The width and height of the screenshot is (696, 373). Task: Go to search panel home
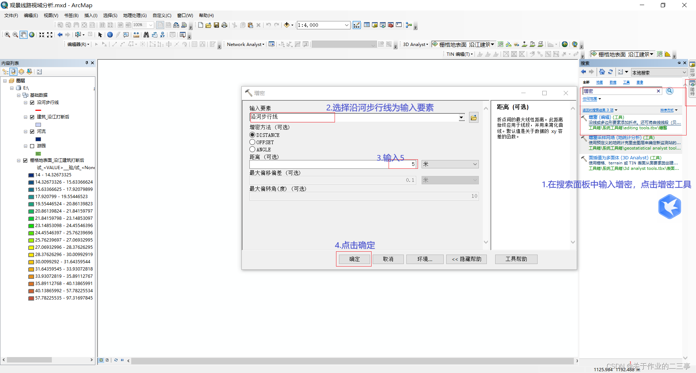click(602, 72)
